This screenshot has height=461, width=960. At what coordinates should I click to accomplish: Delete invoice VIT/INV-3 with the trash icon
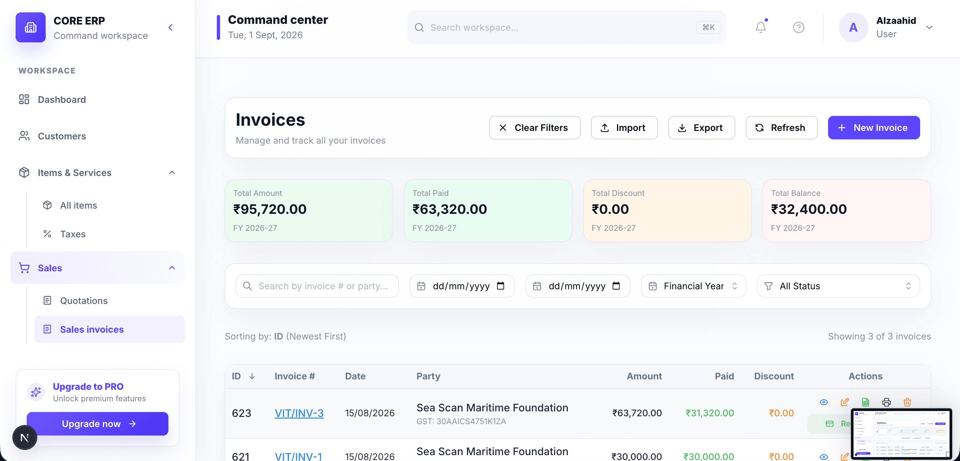coord(907,402)
